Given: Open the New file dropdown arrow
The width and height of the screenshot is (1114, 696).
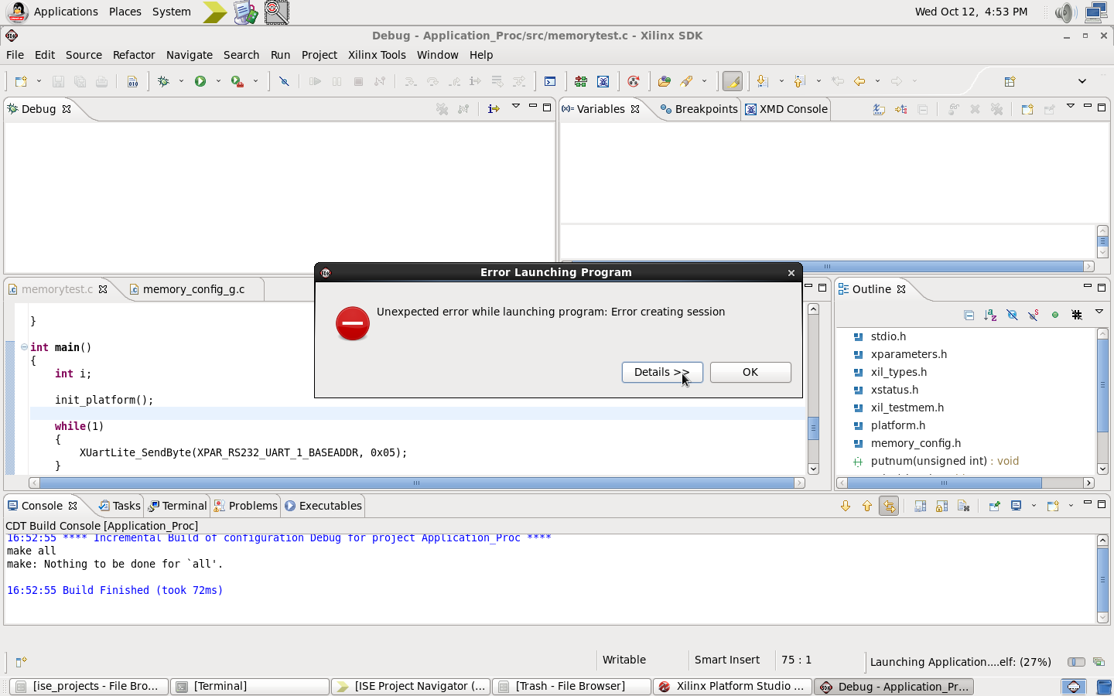Looking at the screenshot, I should tap(37, 81).
